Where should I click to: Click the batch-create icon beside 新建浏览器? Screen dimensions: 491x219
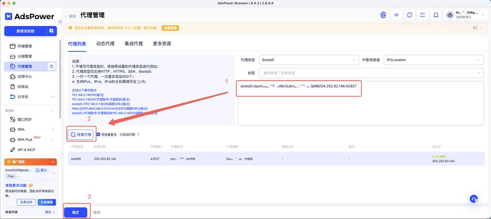click(51, 31)
